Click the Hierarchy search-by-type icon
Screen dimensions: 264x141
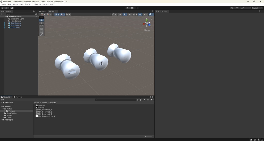click(x=36, y=14)
